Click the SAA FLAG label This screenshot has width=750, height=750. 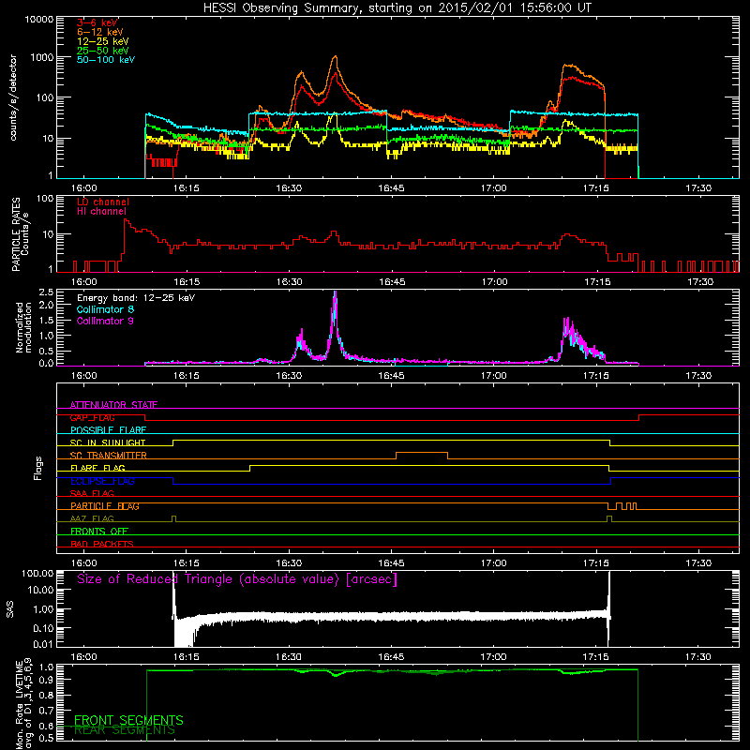coord(92,493)
